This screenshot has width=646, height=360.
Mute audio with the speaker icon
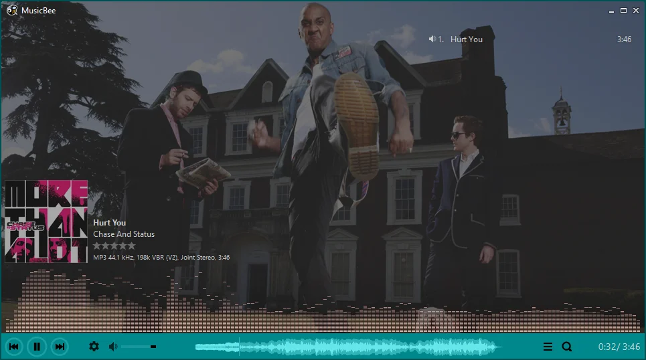[x=113, y=347]
